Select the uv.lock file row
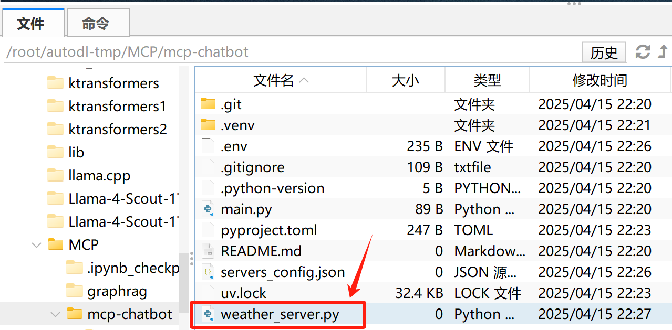This screenshot has width=672, height=330. click(433, 293)
